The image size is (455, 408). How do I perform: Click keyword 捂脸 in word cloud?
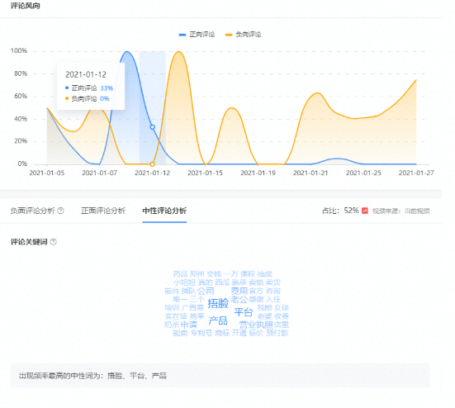[218, 304]
